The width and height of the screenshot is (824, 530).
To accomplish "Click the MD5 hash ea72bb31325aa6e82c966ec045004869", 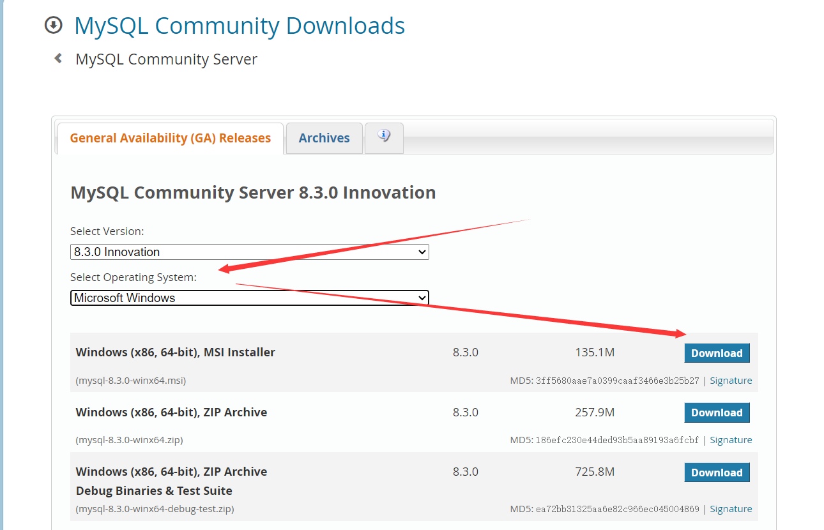I will (618, 509).
